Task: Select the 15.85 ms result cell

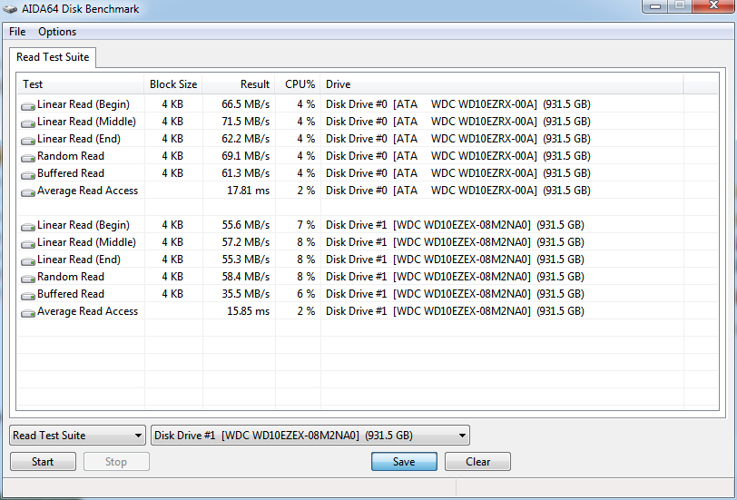Action: [x=248, y=311]
